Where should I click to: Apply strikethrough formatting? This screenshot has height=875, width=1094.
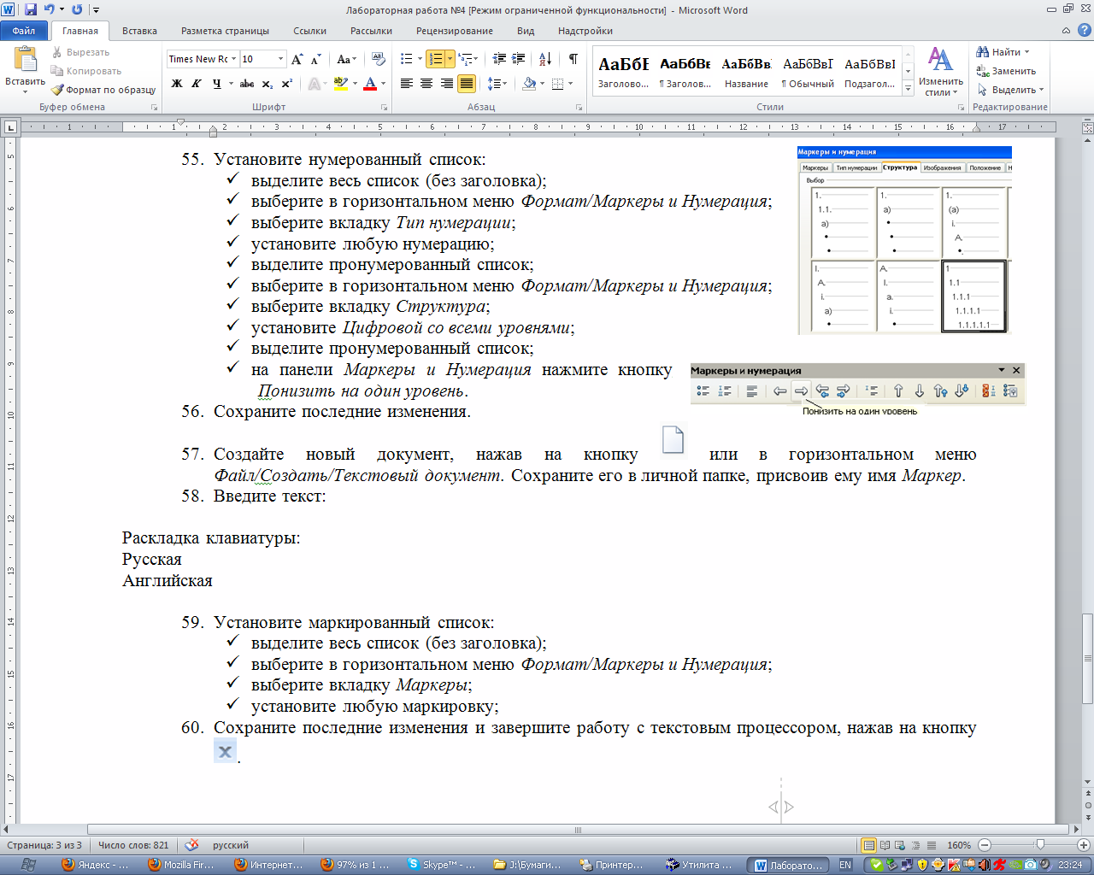pyautogui.click(x=247, y=84)
